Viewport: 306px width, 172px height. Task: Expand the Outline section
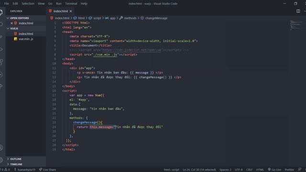8,159
